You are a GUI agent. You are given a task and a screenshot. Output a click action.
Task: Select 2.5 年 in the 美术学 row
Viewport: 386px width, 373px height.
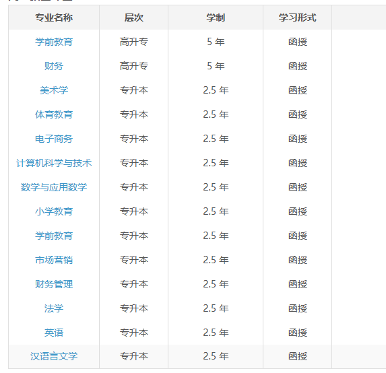(216, 90)
